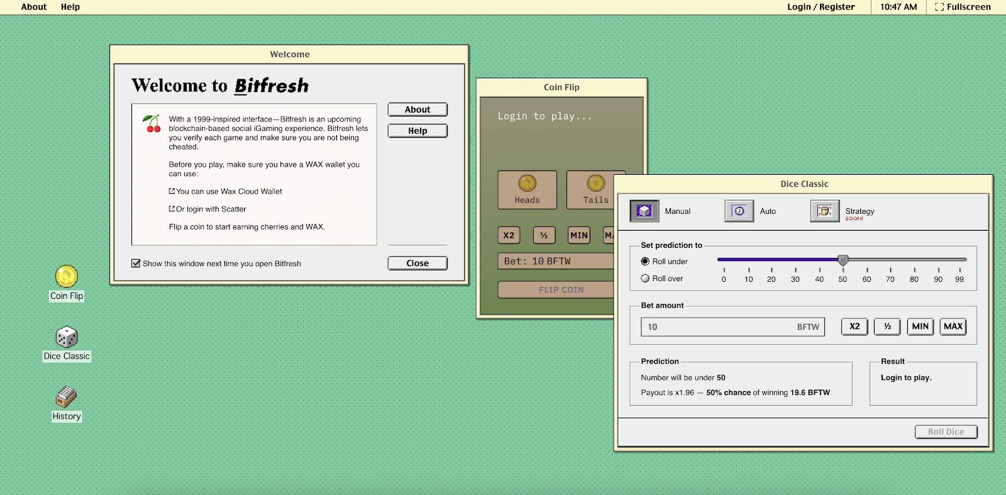Select the Auto mode clock icon
Screen dimensions: 1006x495
tap(739, 211)
